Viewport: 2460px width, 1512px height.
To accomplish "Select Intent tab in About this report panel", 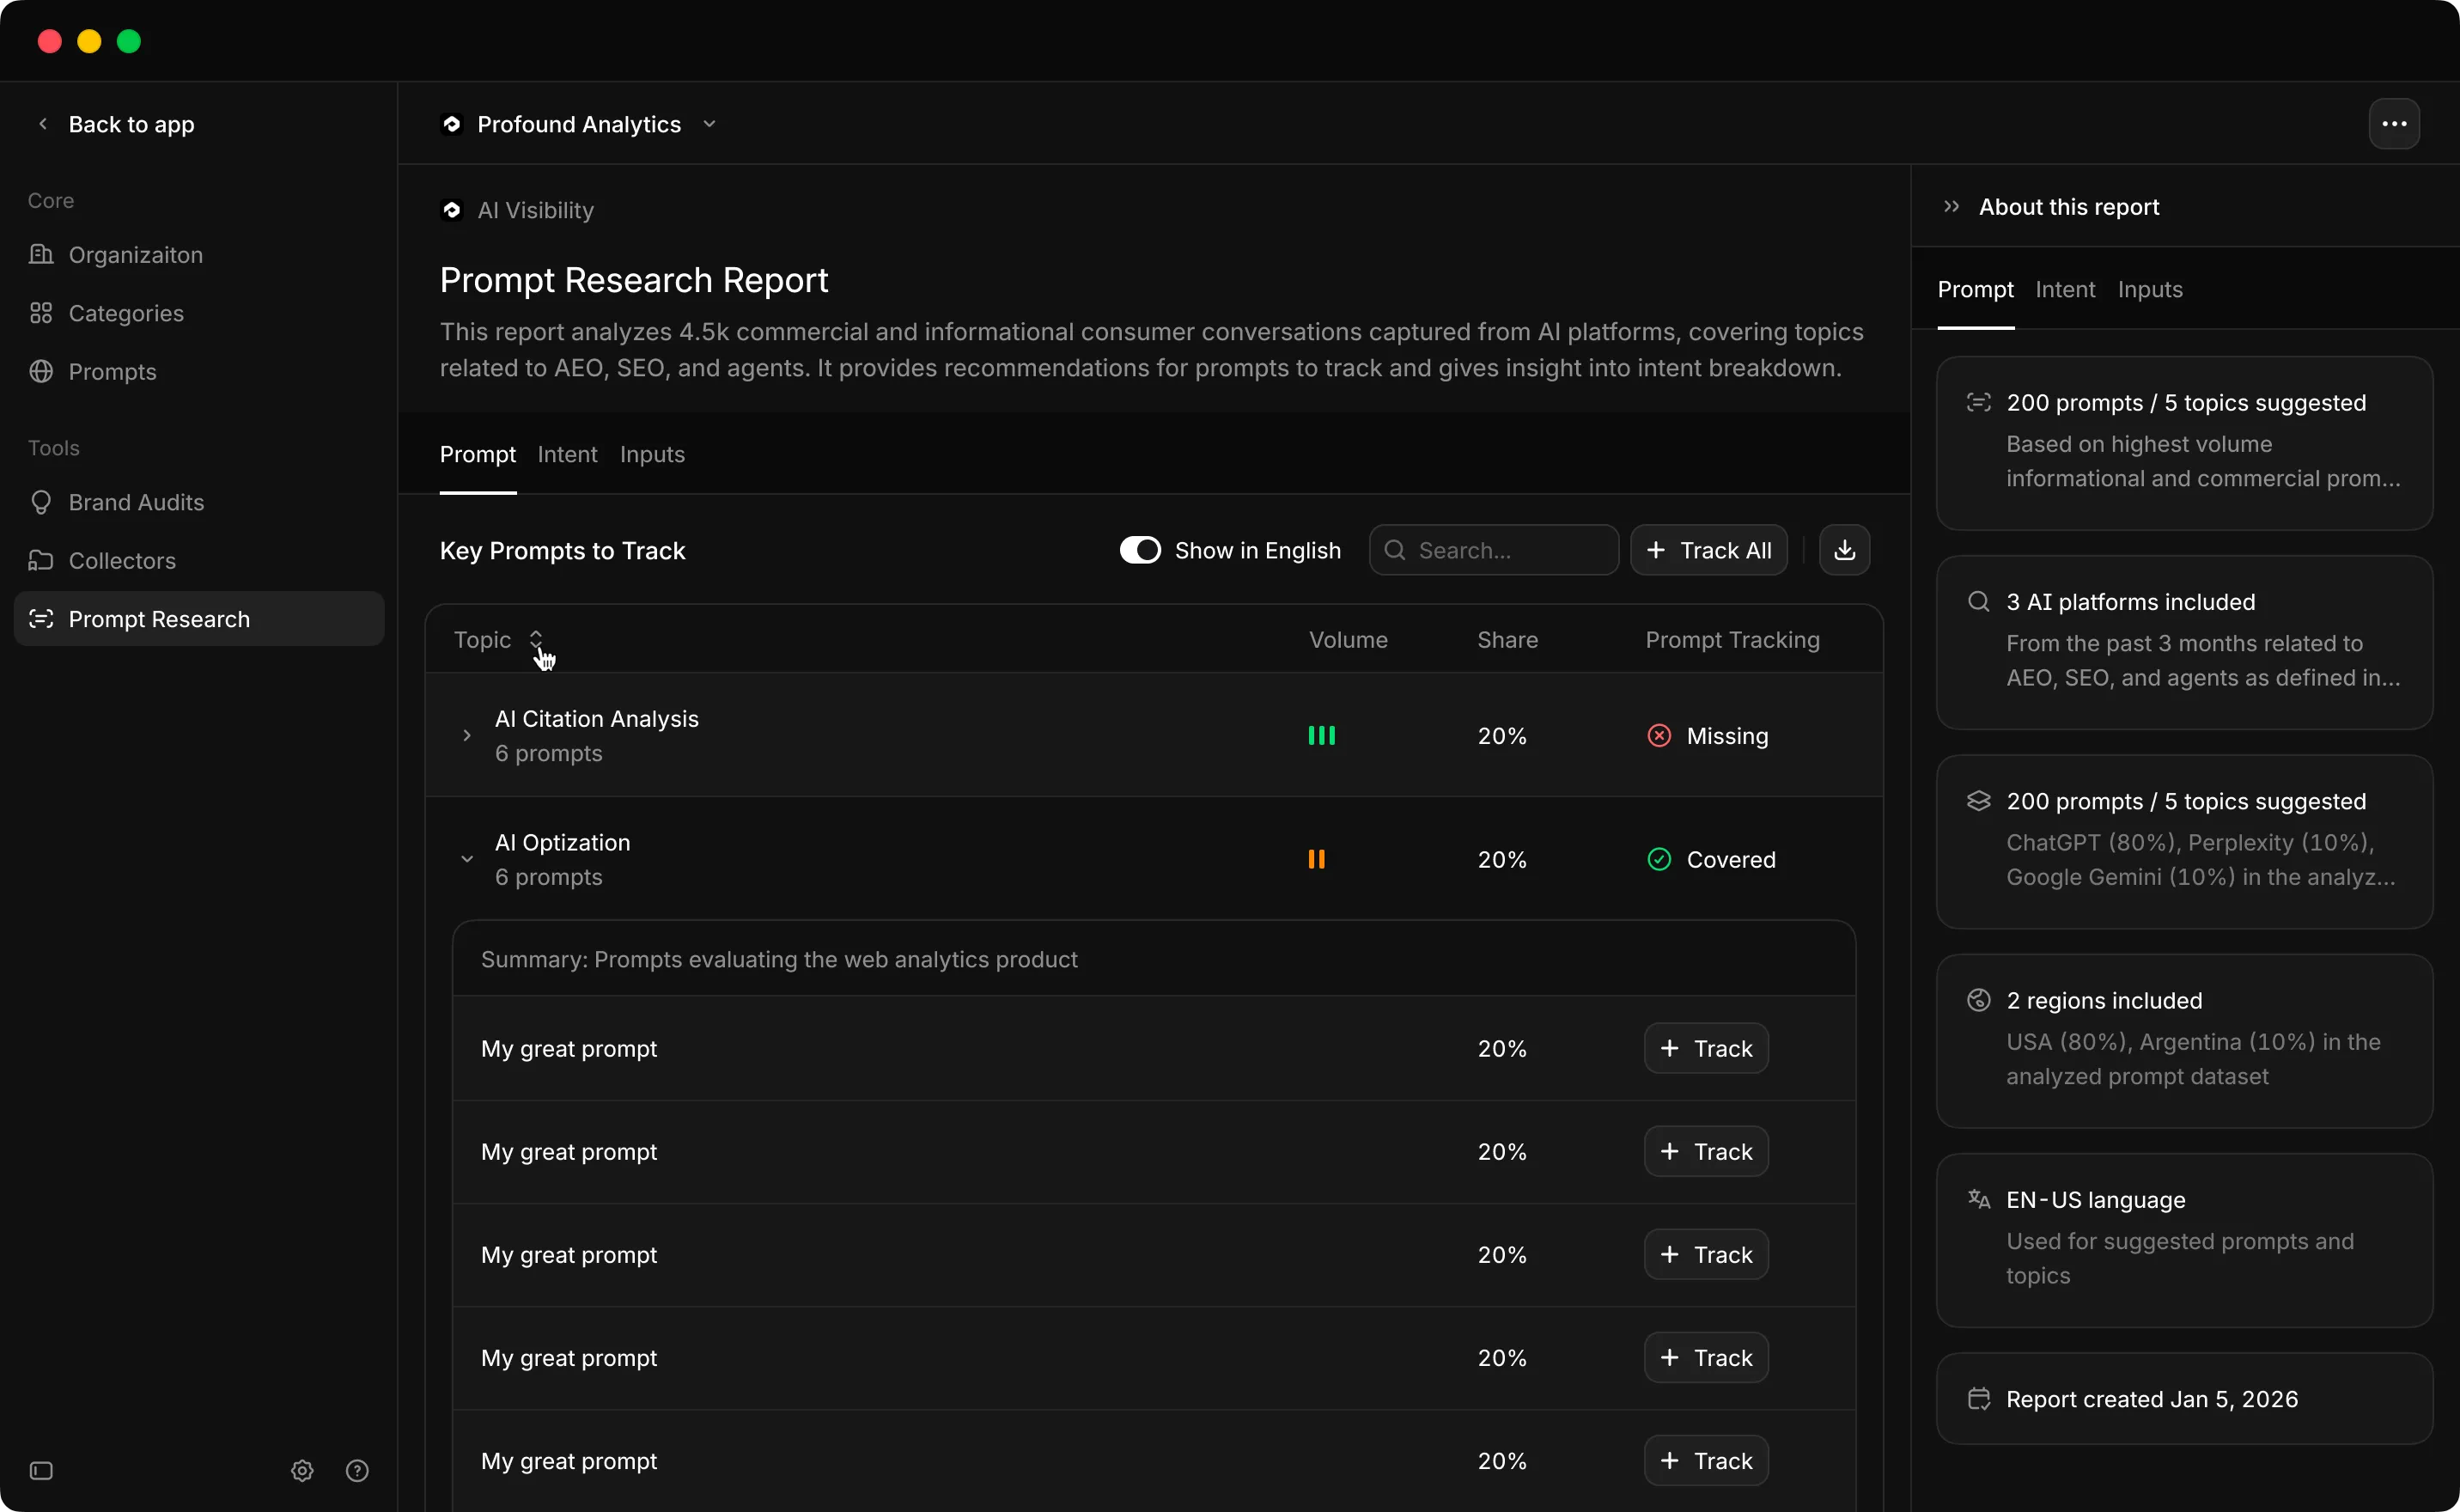I will (2065, 290).
